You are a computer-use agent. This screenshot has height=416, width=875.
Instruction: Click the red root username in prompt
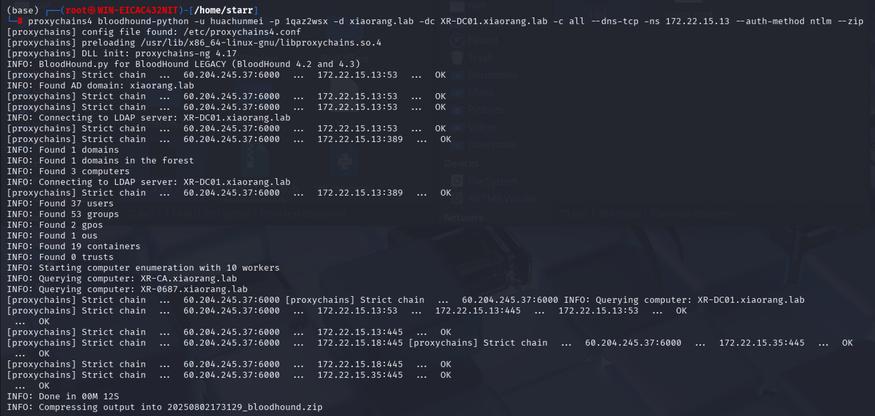(76, 10)
